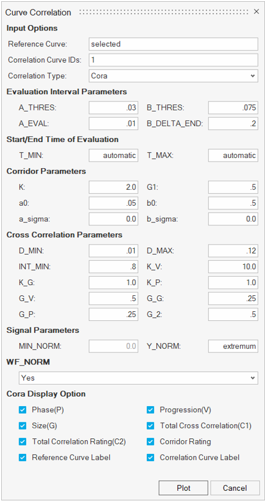Open the Correlation Type dropdown
This screenshot has width=265, height=501.
(173, 76)
